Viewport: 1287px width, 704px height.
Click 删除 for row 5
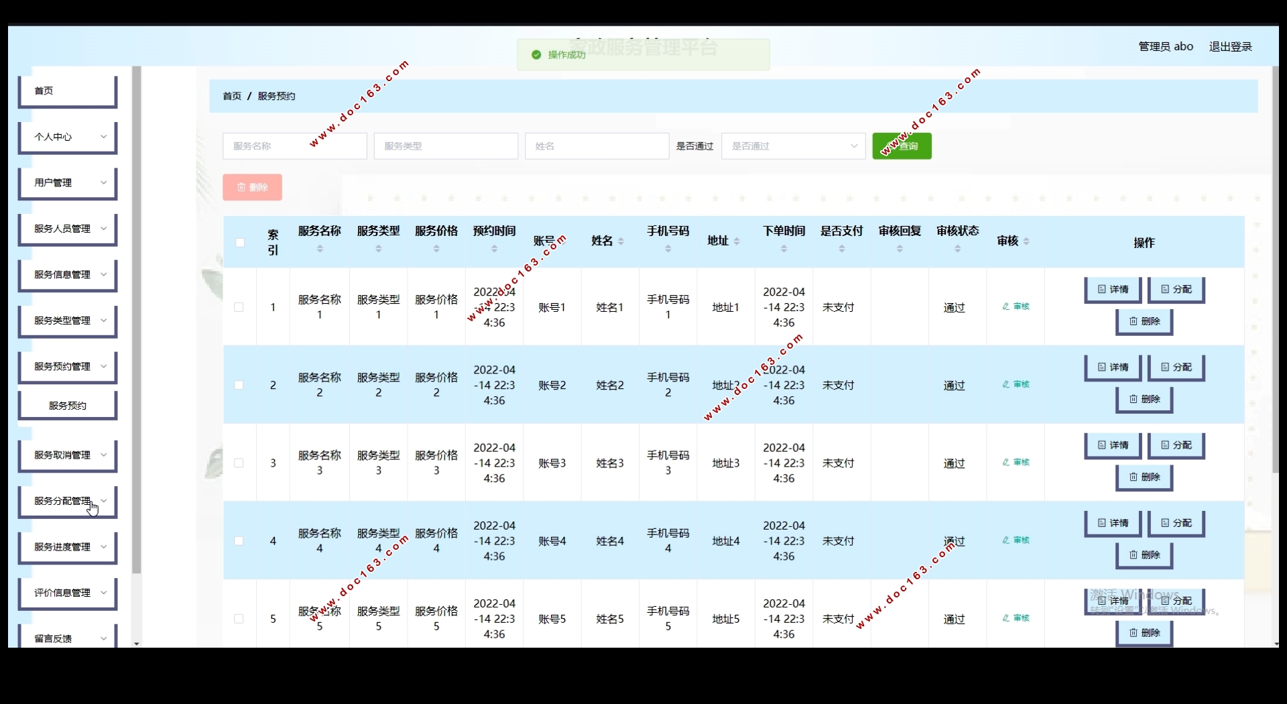click(1144, 633)
